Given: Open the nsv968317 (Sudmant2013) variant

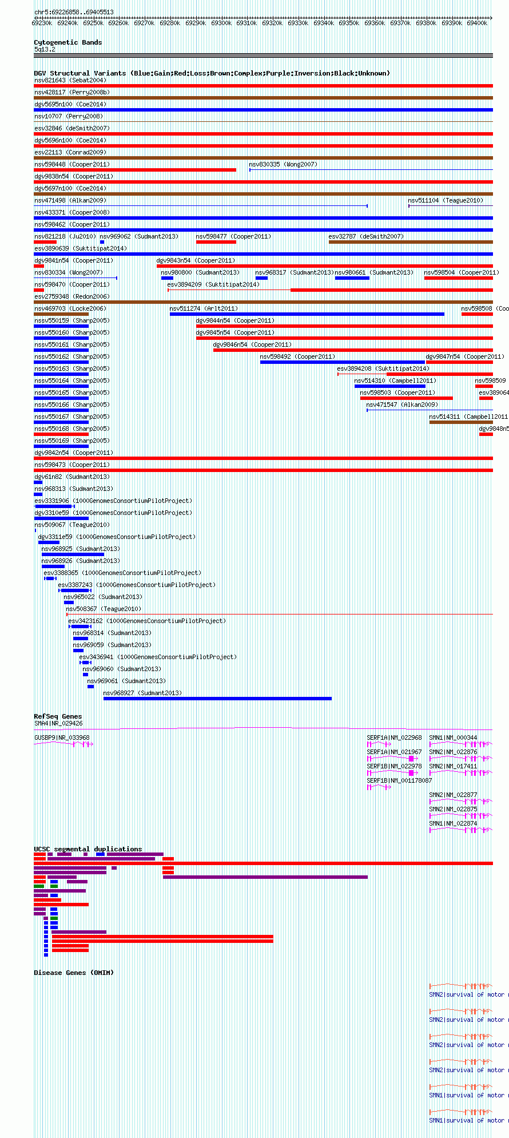Looking at the screenshot, I should pyautogui.click(x=261, y=278).
